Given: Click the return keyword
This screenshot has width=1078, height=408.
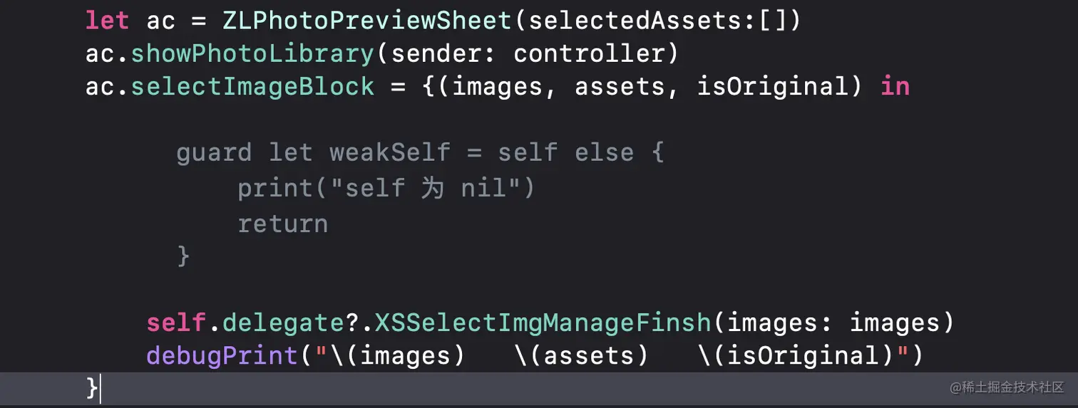Looking at the screenshot, I should click(283, 224).
